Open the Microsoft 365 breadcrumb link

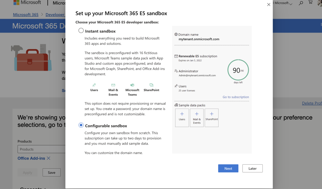[x=25, y=14]
